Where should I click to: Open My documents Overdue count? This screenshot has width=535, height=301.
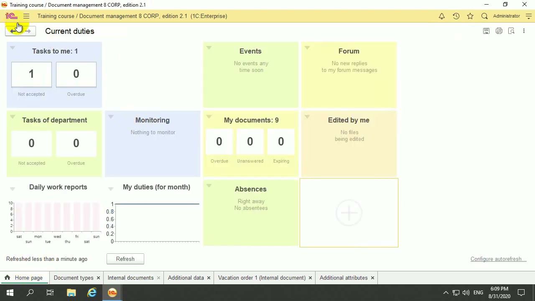tap(219, 142)
